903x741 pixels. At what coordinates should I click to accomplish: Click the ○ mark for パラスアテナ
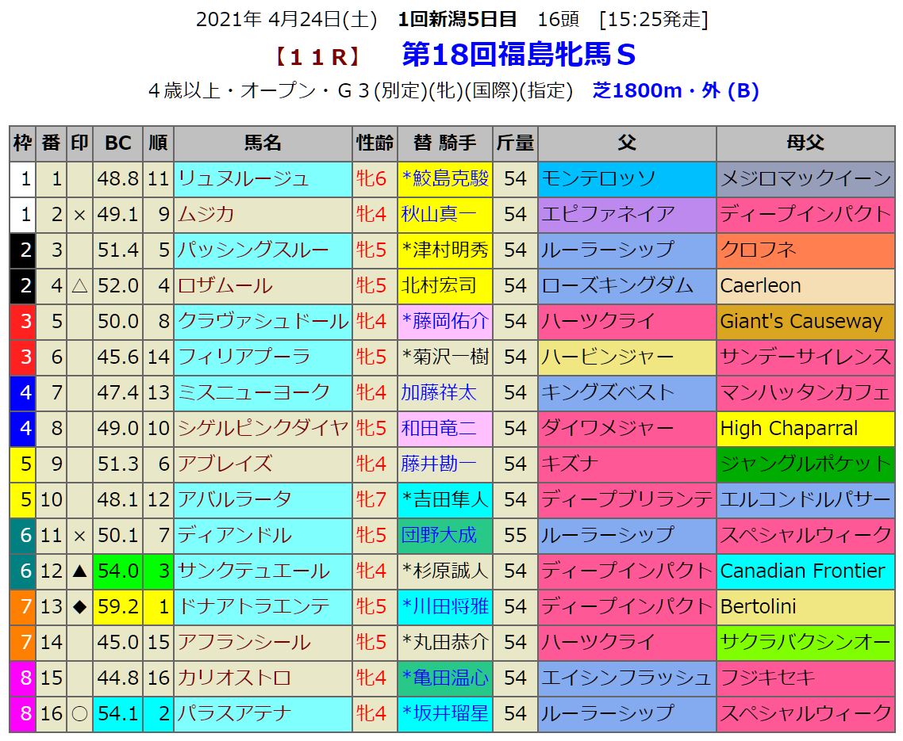tap(79, 714)
